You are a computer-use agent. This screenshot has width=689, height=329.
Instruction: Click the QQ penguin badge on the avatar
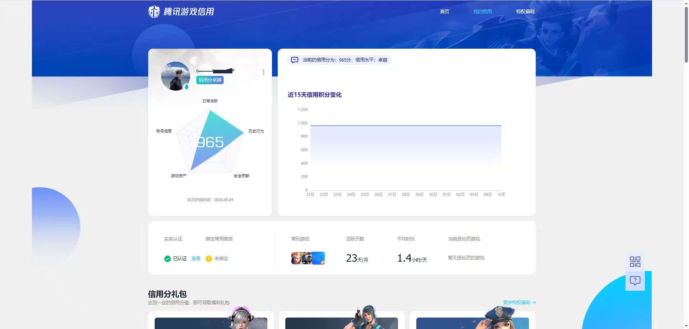pos(187,87)
